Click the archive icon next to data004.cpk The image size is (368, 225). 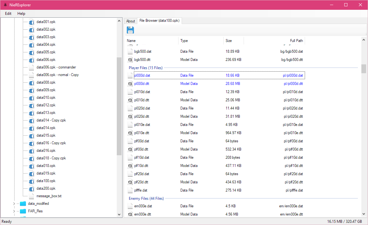pos(31,45)
